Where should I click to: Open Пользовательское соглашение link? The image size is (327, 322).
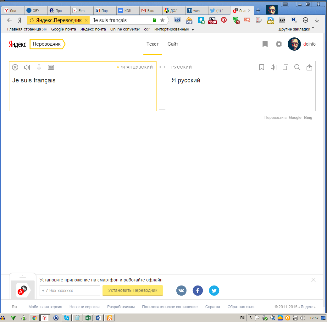click(170, 307)
